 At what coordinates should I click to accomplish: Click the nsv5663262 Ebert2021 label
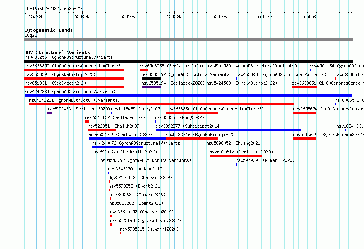coord(136,203)
